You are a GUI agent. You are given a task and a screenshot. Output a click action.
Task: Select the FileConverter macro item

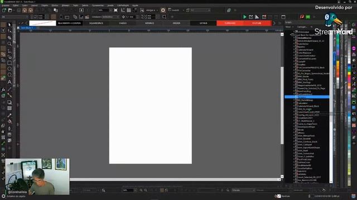coord(304,71)
